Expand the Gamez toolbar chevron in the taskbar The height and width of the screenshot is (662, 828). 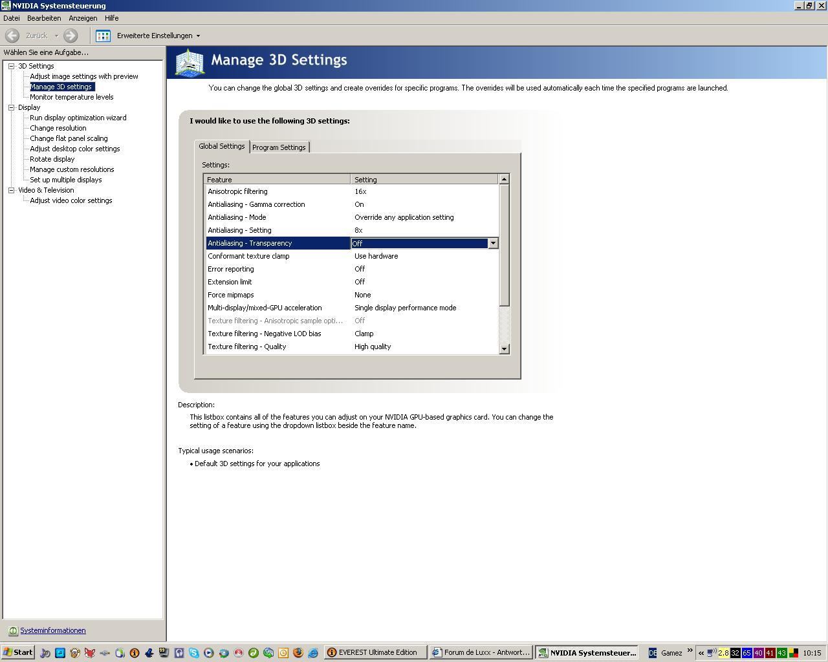(x=690, y=650)
